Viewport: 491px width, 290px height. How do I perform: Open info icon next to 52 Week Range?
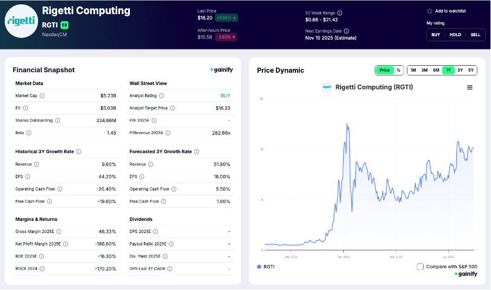pyautogui.click(x=340, y=13)
